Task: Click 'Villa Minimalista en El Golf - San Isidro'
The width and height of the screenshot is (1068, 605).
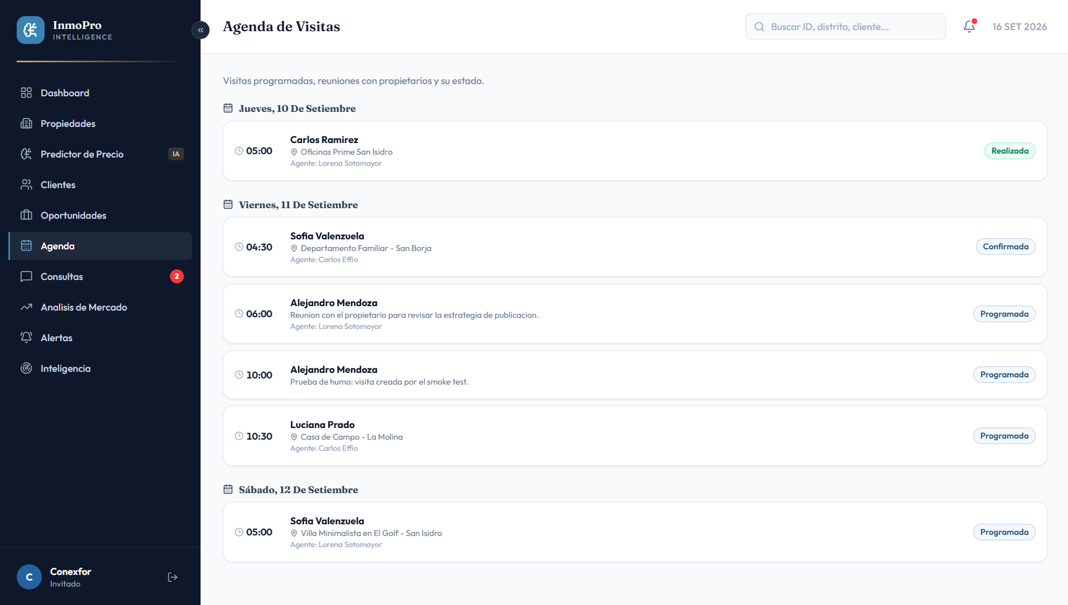Action: coord(371,533)
